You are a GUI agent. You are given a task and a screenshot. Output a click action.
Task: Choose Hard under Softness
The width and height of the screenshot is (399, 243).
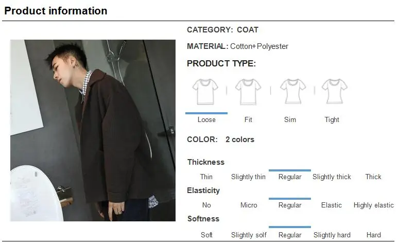pos(374,235)
